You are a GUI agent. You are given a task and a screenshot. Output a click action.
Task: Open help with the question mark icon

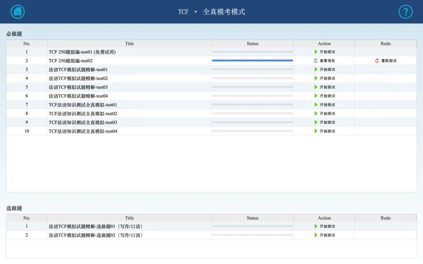click(x=405, y=11)
